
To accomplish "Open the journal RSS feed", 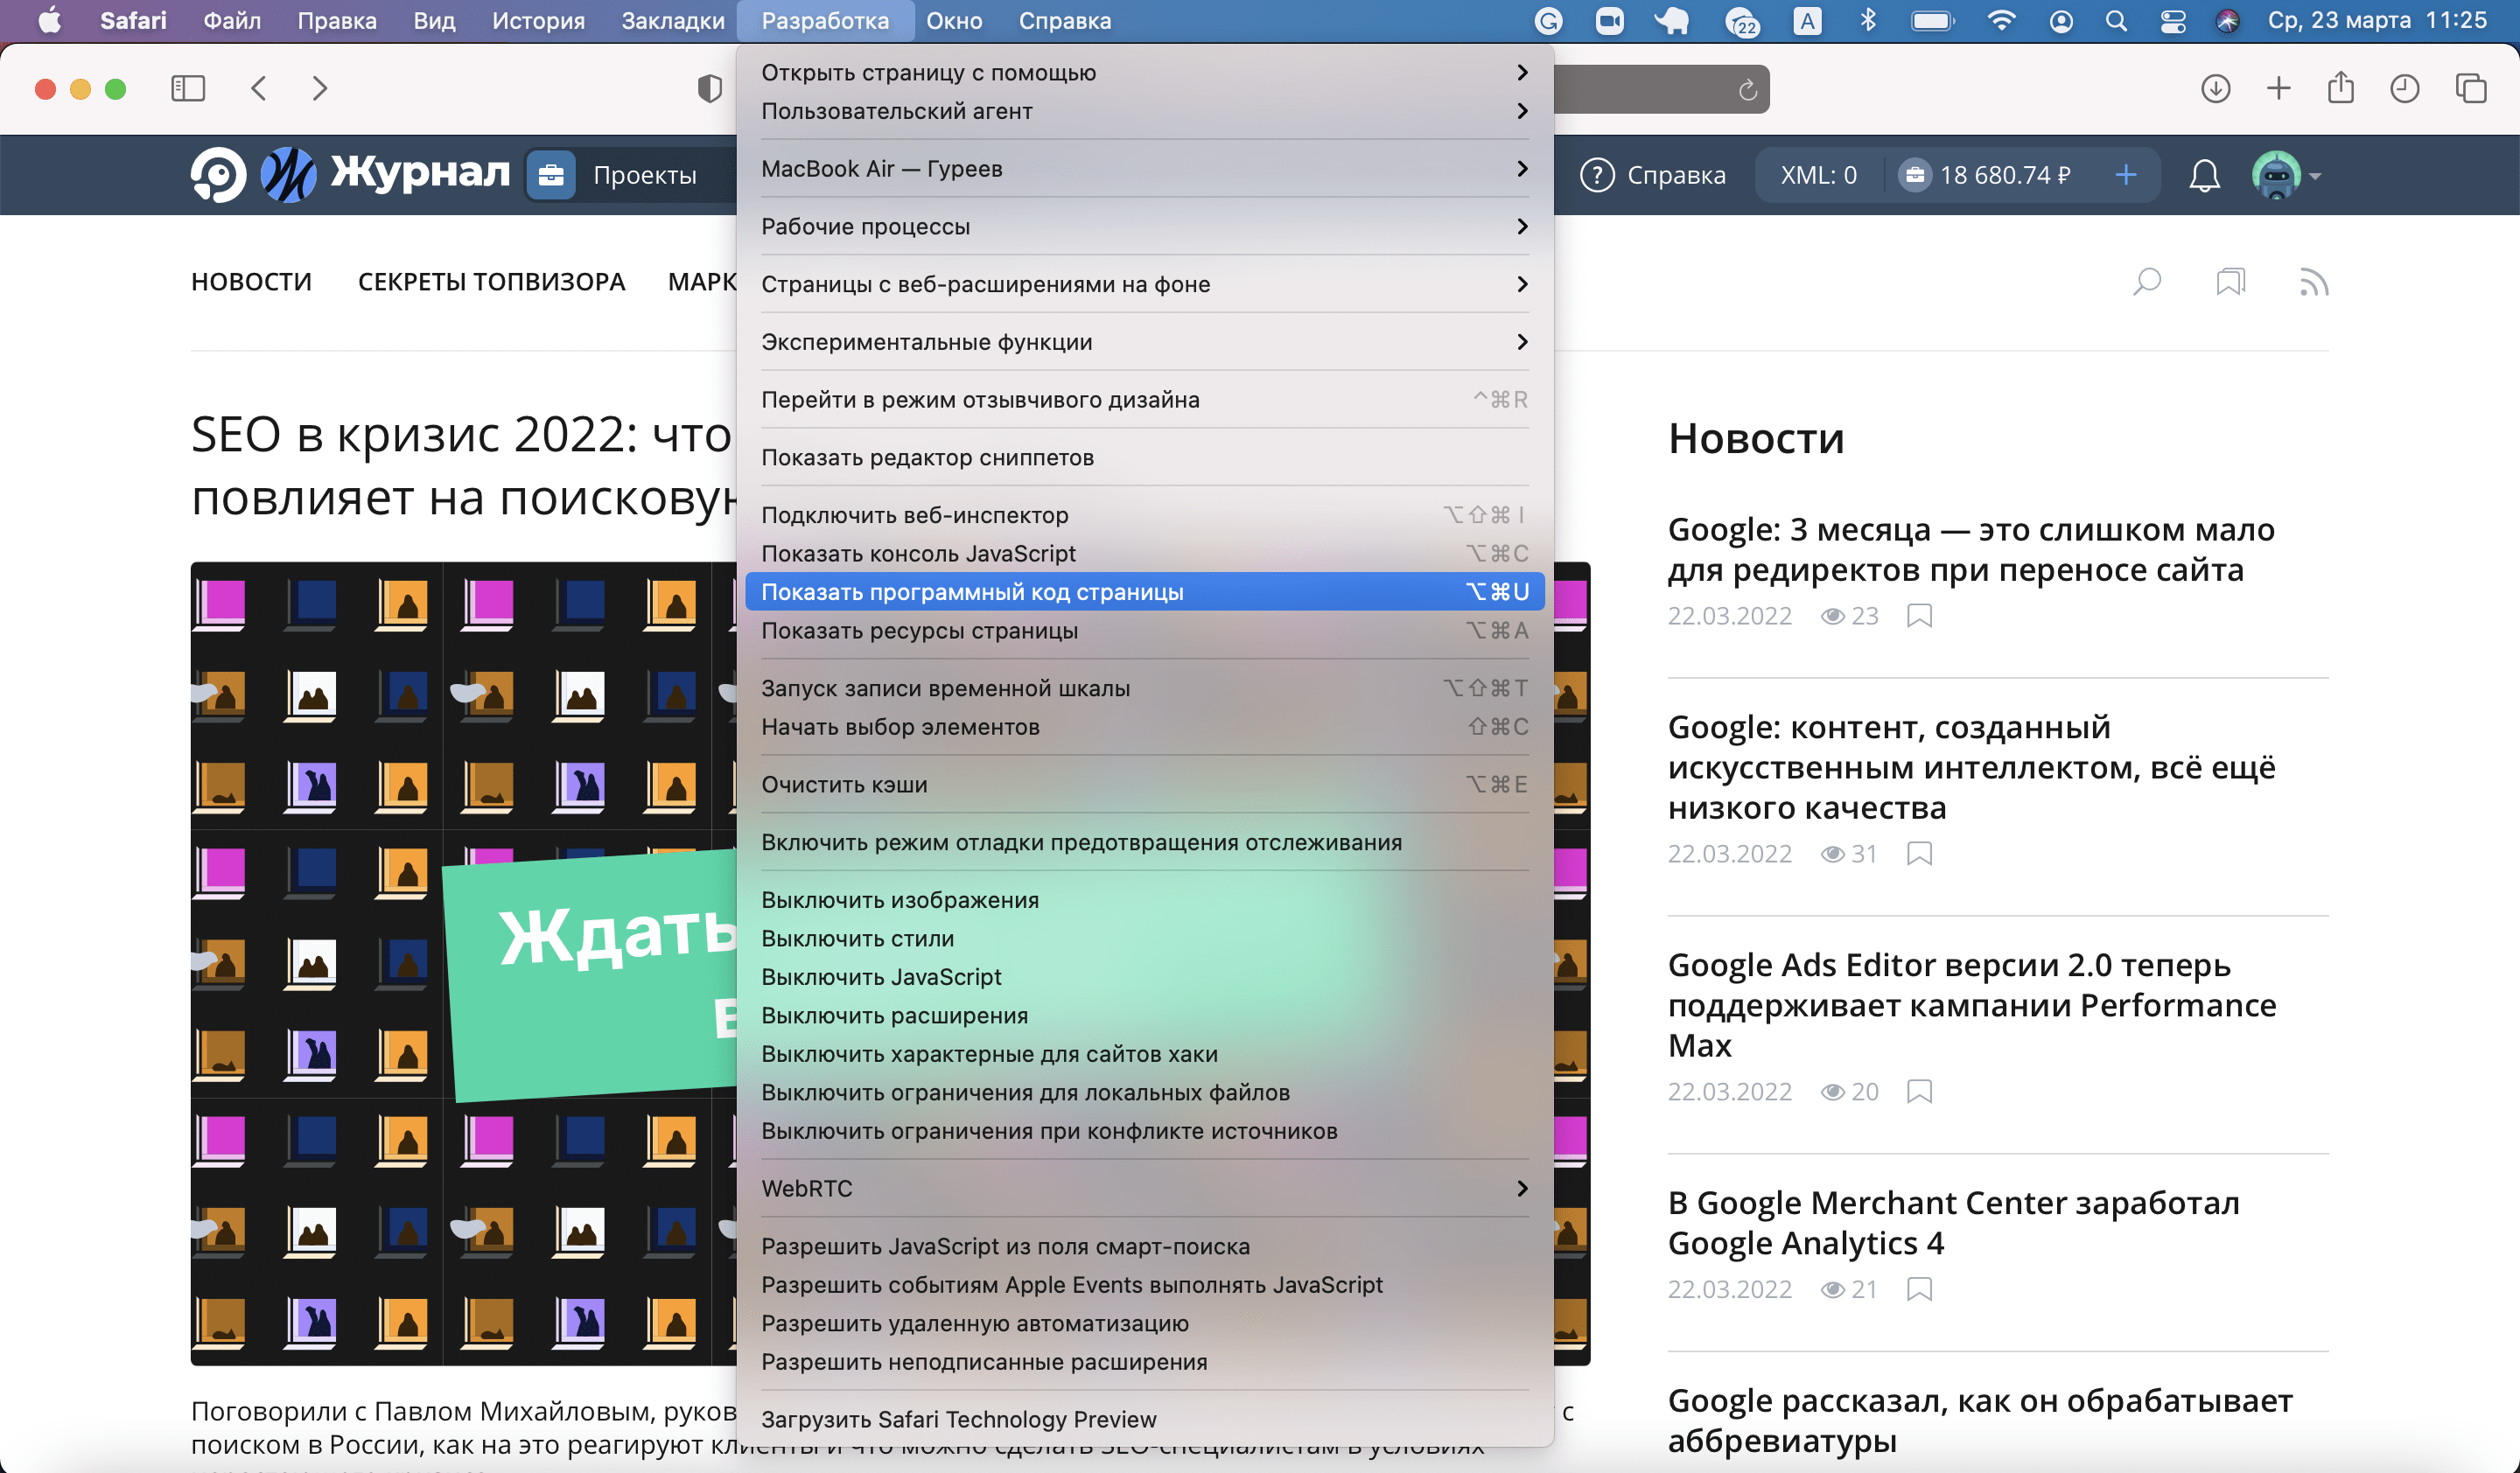I will pos(2314,282).
